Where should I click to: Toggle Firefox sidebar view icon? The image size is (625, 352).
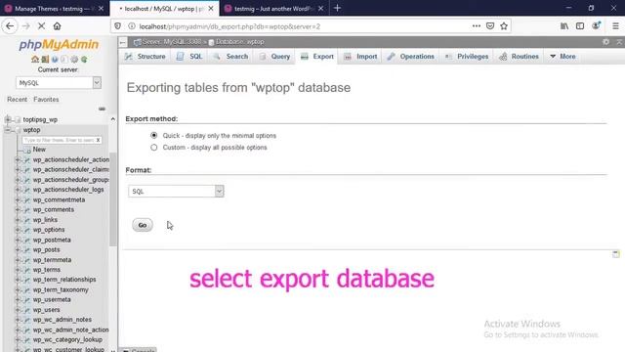[x=580, y=26]
